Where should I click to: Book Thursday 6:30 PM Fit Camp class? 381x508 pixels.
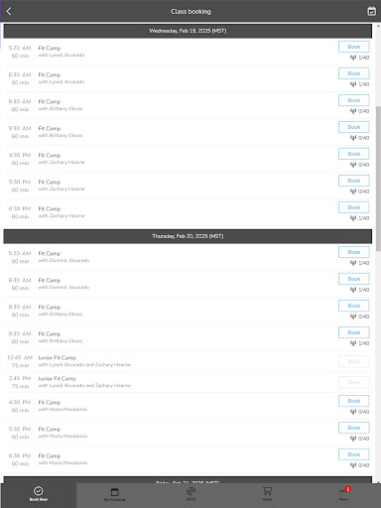(354, 454)
